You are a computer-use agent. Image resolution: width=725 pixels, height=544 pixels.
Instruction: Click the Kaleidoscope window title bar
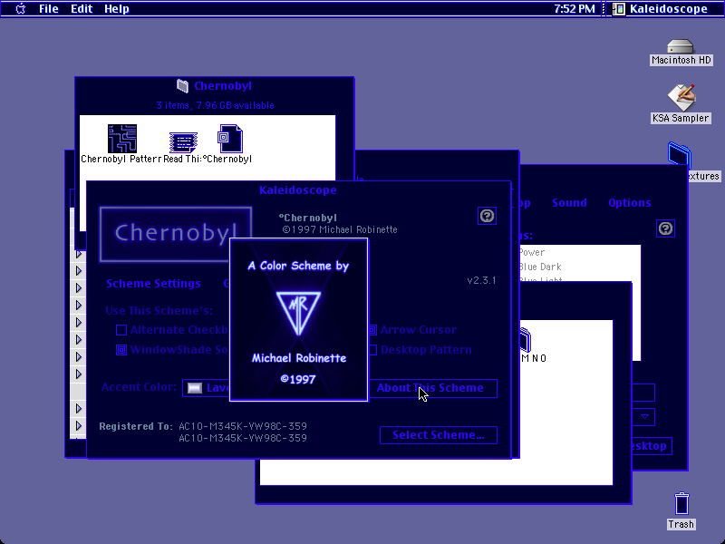point(298,190)
